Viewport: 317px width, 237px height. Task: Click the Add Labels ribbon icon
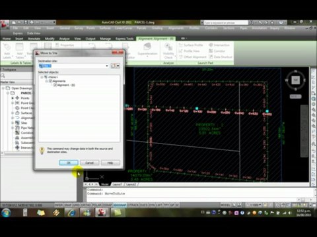[7, 51]
